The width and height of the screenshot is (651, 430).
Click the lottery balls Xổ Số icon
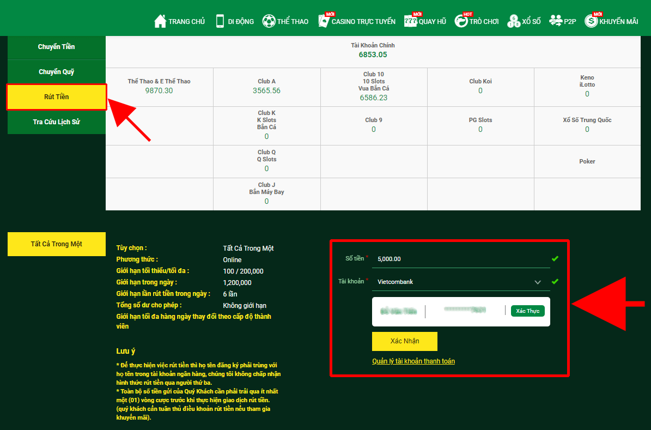514,21
